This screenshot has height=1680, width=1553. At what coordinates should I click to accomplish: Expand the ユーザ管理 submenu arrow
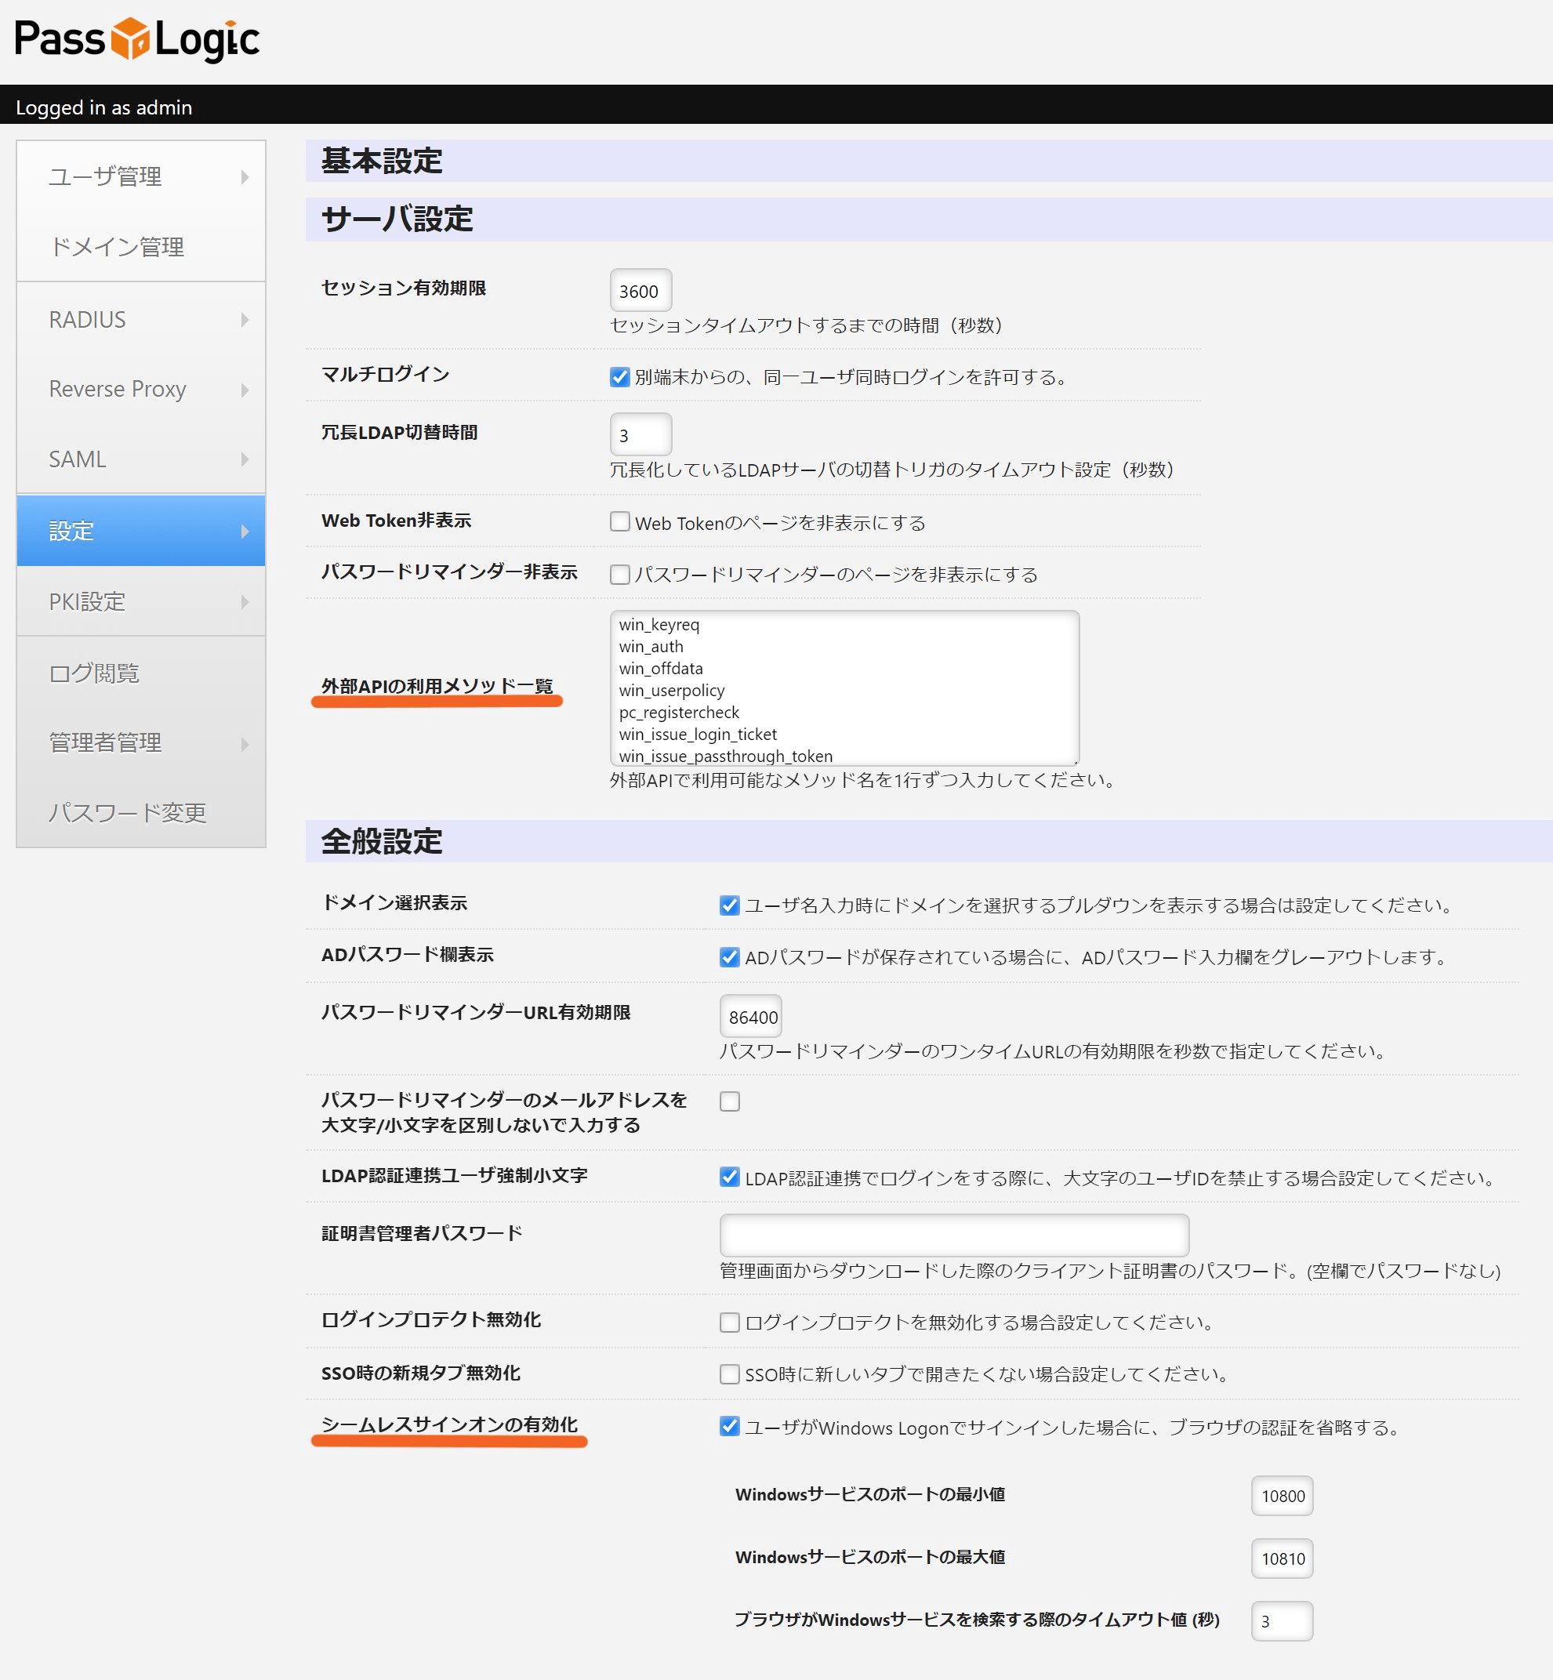coord(245,176)
